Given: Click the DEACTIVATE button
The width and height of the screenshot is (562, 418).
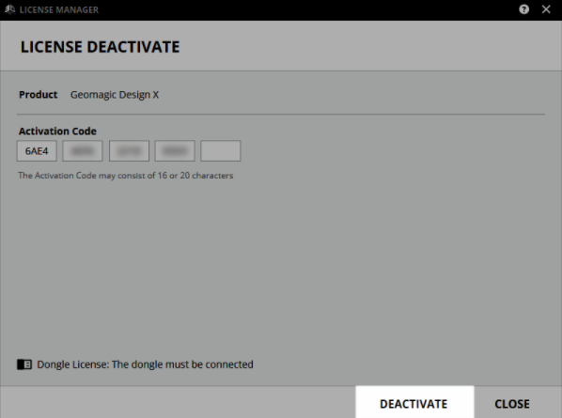Looking at the screenshot, I should pos(414,402).
